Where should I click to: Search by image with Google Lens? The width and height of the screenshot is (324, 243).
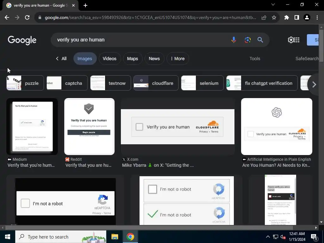(x=247, y=40)
